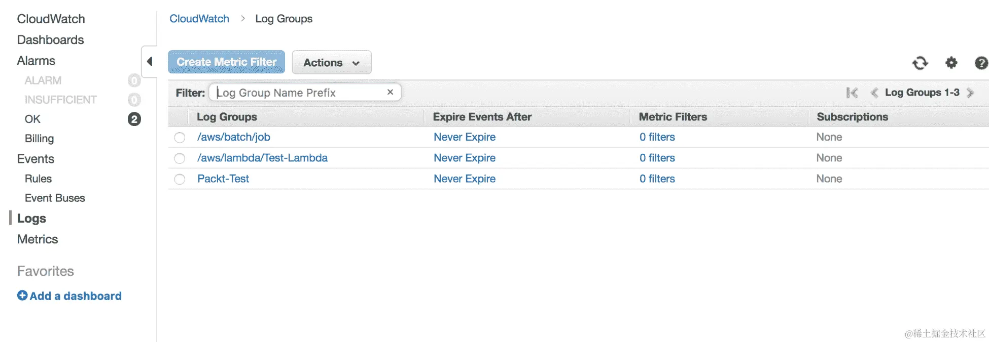Edit Never Expire retention for /aws/batch/job
989x342 pixels.
(465, 137)
